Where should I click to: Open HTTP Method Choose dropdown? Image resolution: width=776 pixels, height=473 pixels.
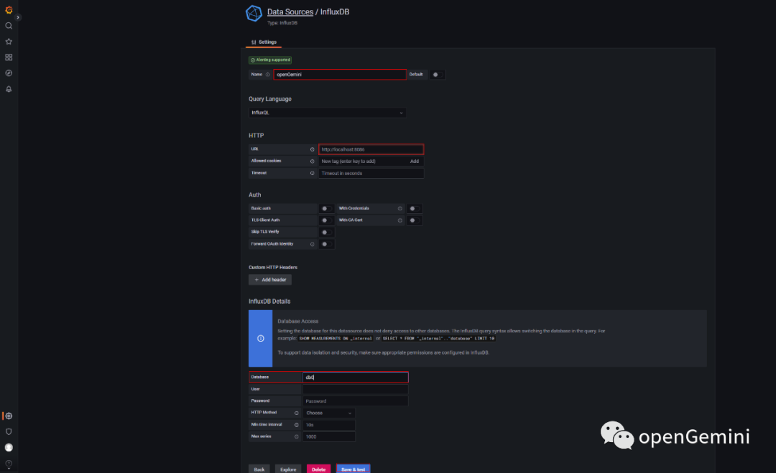pos(328,413)
